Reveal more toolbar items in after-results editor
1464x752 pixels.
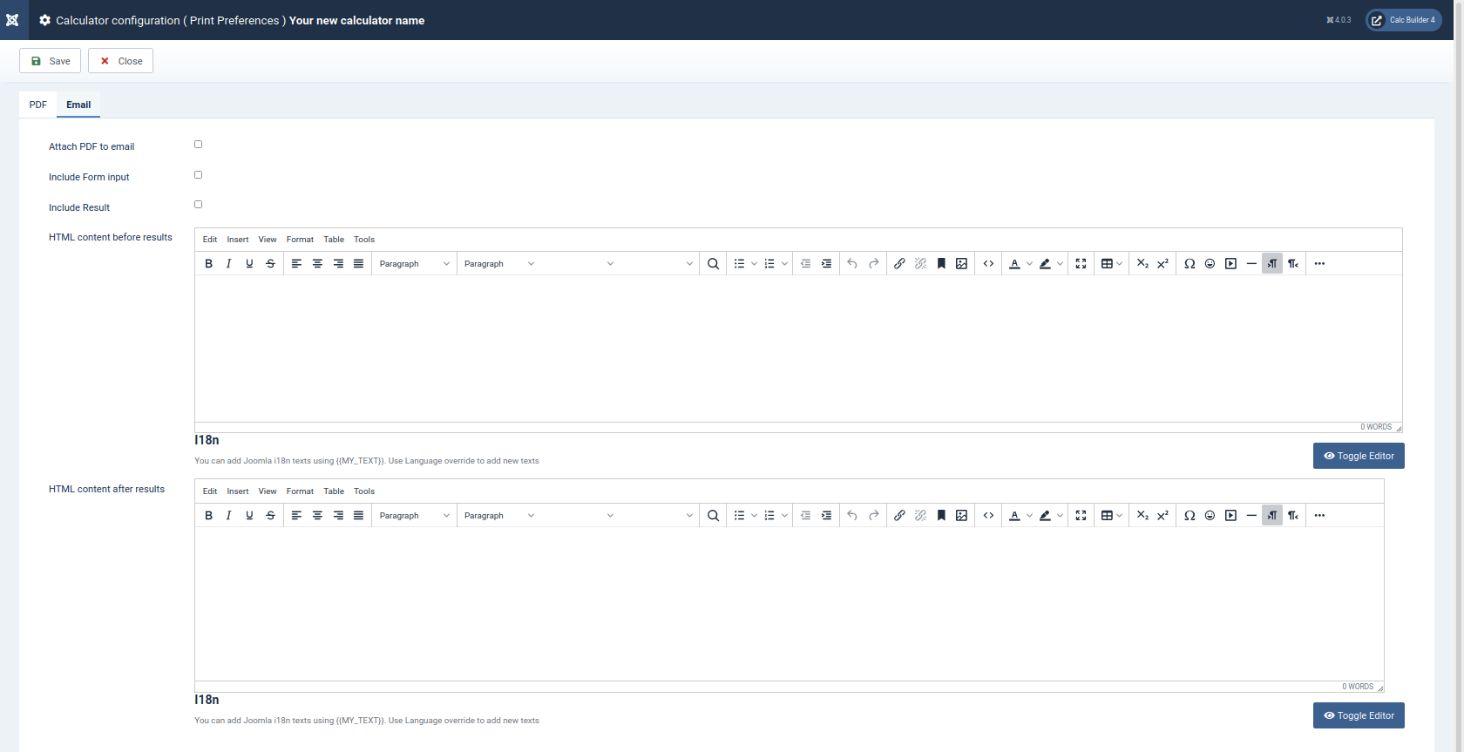(x=1319, y=515)
